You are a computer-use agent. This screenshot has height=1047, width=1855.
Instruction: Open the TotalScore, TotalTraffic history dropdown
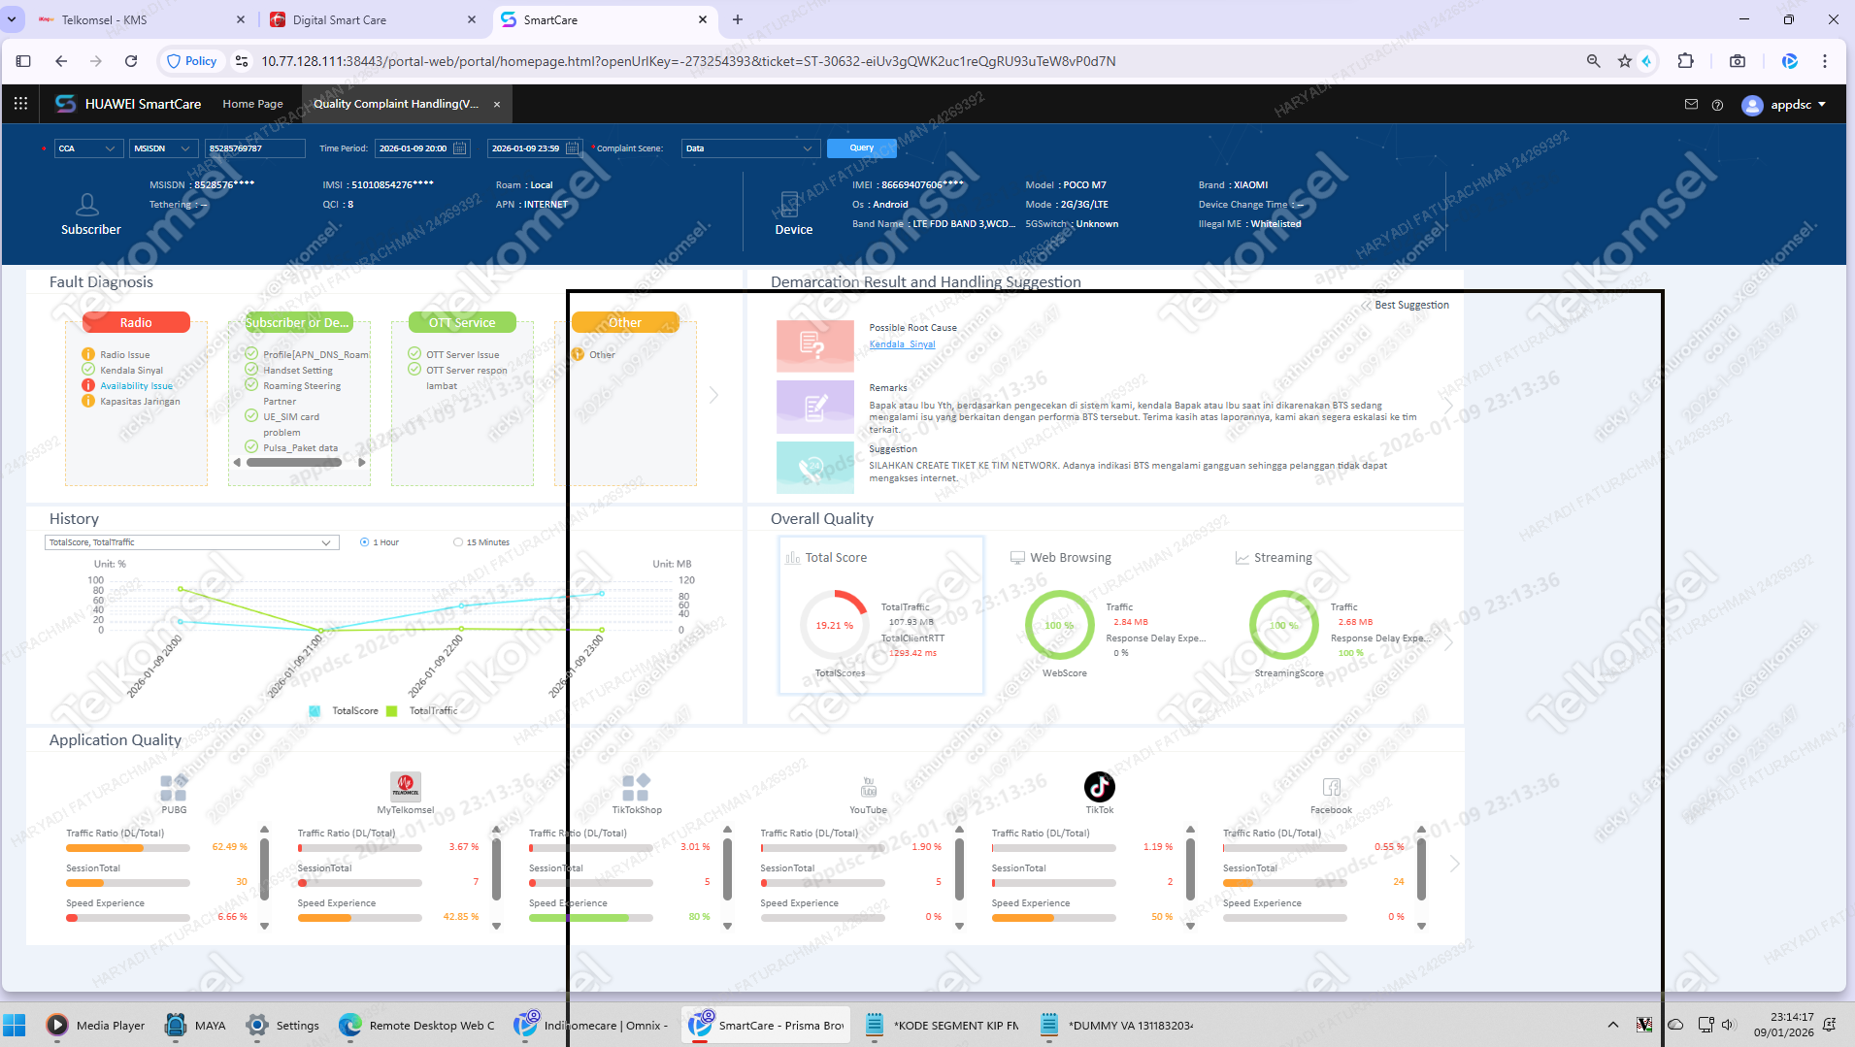[192, 542]
